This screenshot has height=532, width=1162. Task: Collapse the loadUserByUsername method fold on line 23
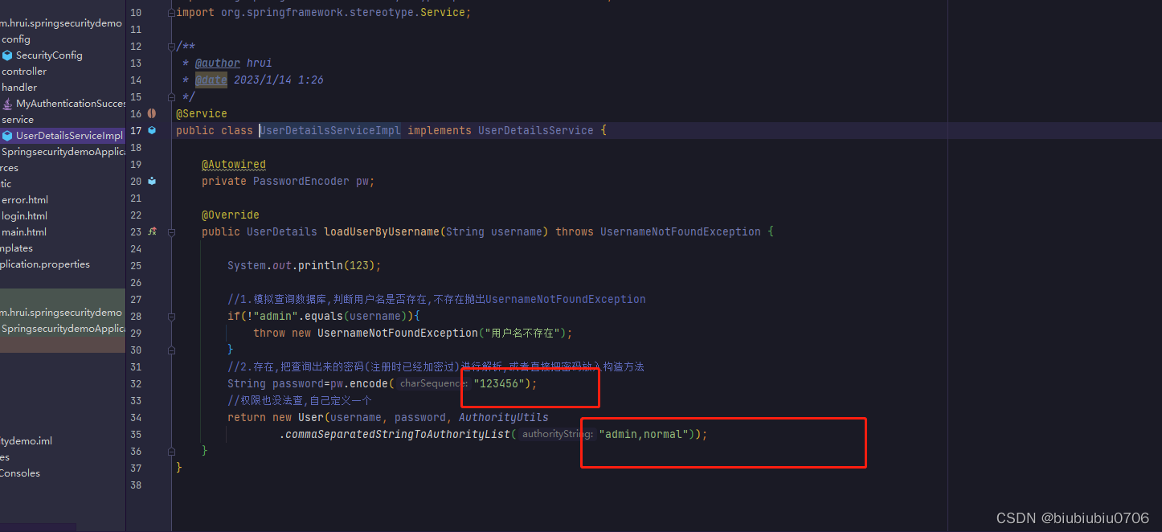(171, 231)
